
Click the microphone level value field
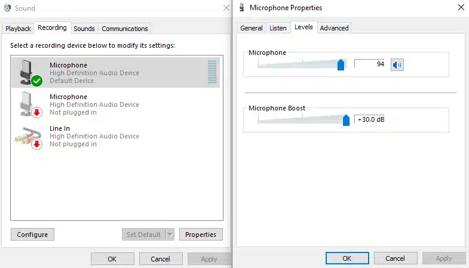pyautogui.click(x=370, y=64)
